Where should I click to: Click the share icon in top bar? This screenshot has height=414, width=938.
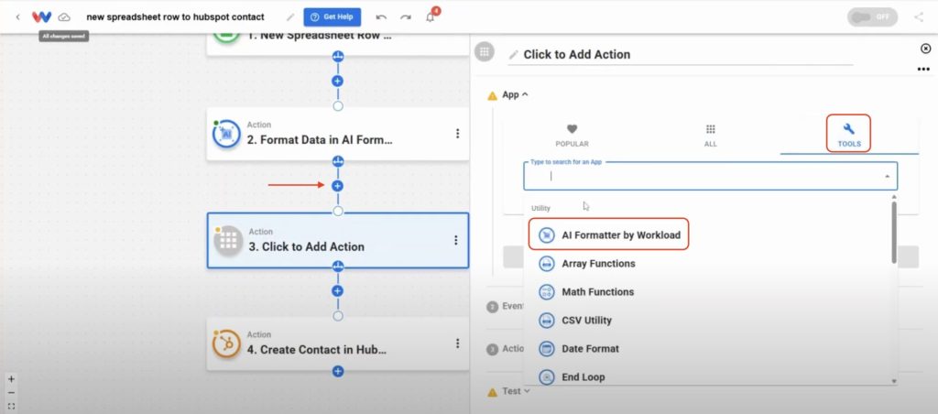tap(919, 16)
